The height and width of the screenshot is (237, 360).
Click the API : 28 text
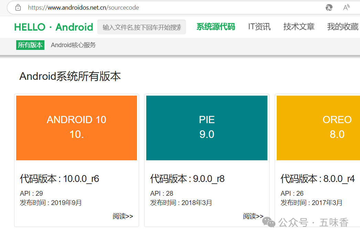tap(162, 193)
